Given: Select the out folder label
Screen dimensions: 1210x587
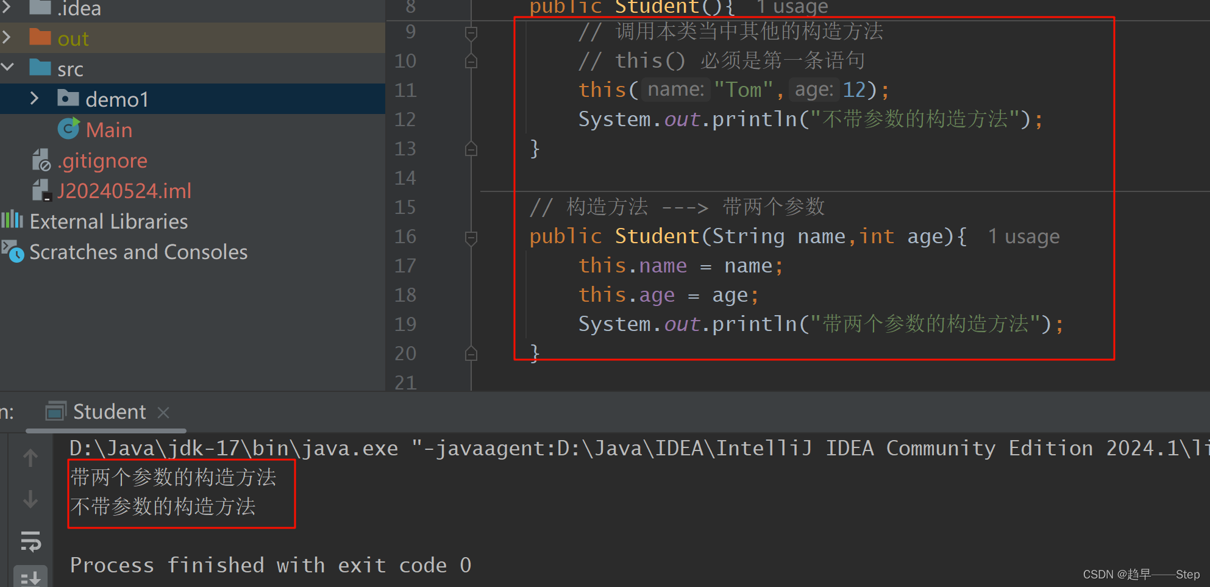Looking at the screenshot, I should point(73,39).
